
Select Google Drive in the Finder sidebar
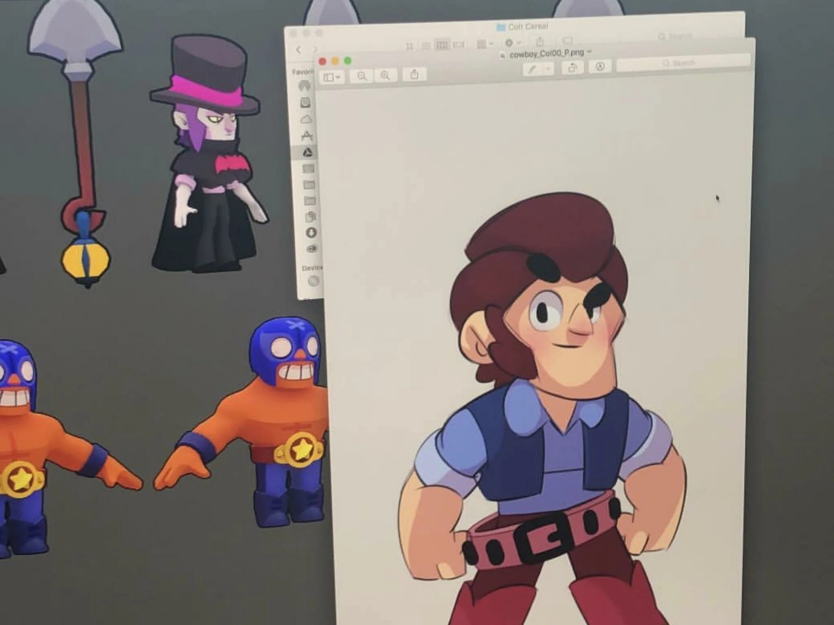pyautogui.click(x=308, y=152)
